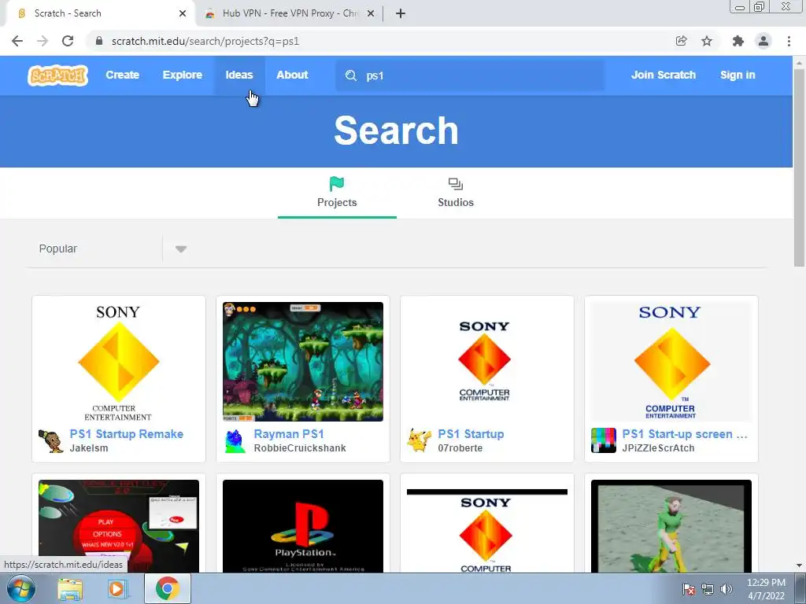Open the Ideas menu item
Image resolution: width=806 pixels, height=604 pixels.
[239, 75]
